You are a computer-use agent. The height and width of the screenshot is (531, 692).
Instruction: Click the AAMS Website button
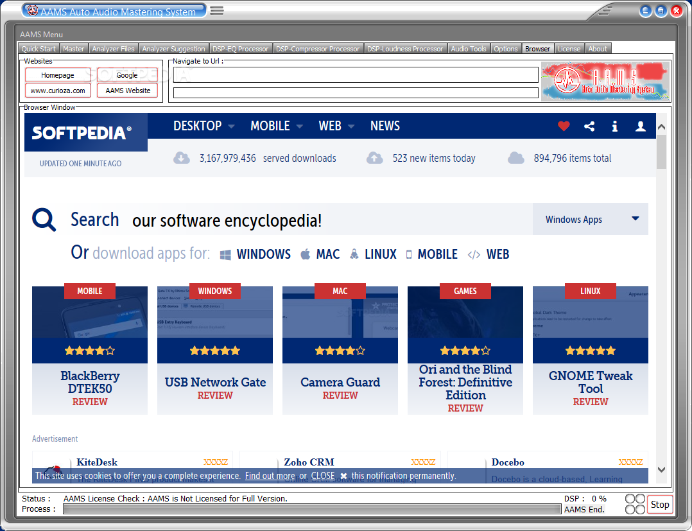click(x=128, y=91)
